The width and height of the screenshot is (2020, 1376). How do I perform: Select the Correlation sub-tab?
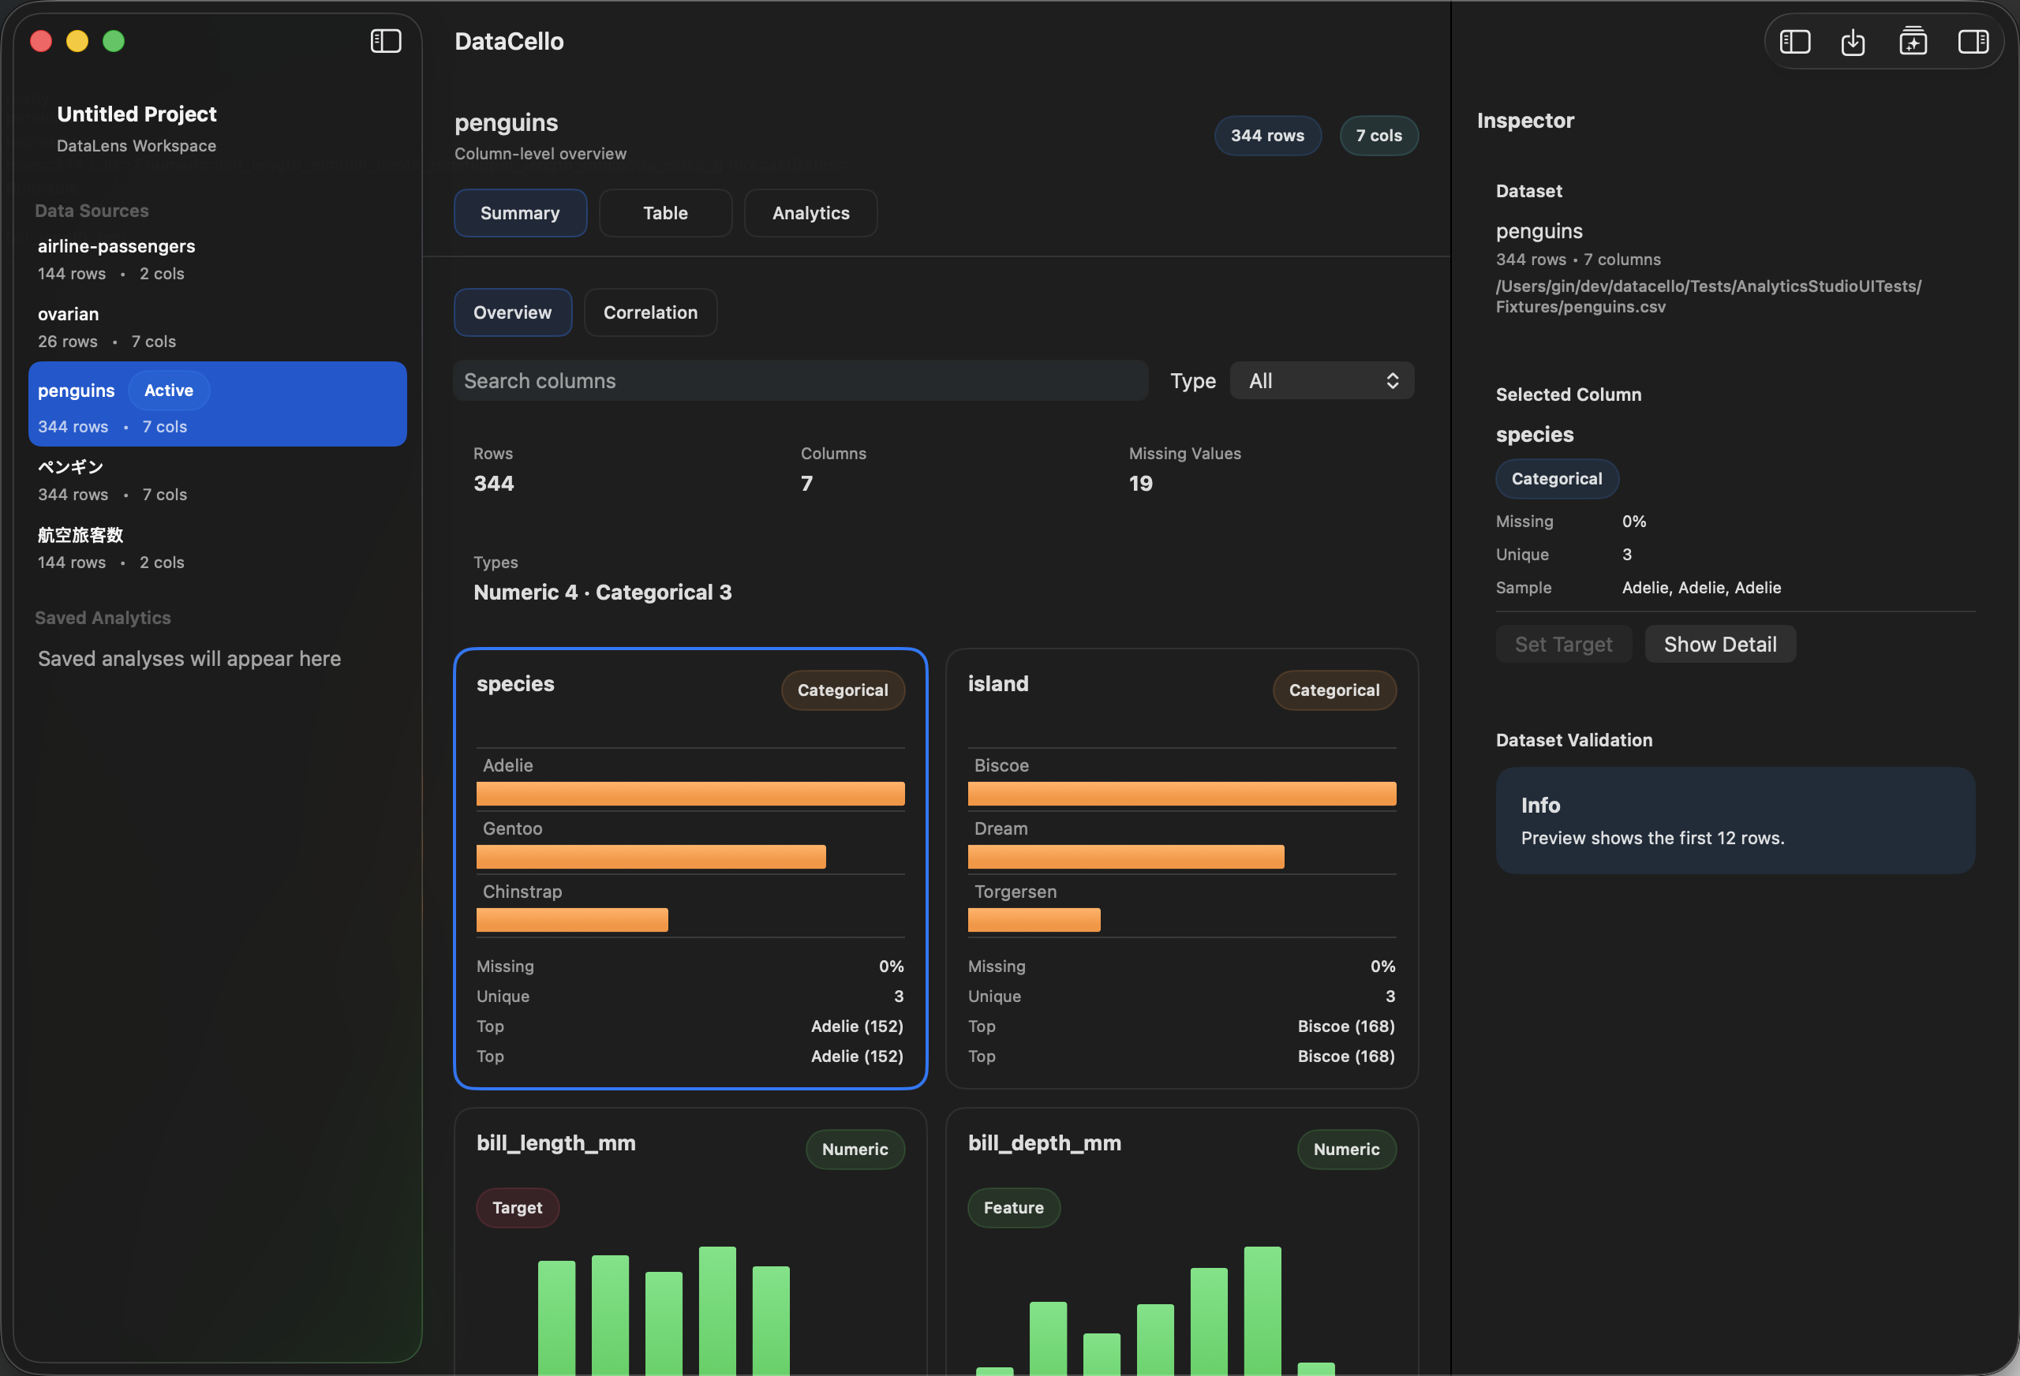[x=650, y=312]
